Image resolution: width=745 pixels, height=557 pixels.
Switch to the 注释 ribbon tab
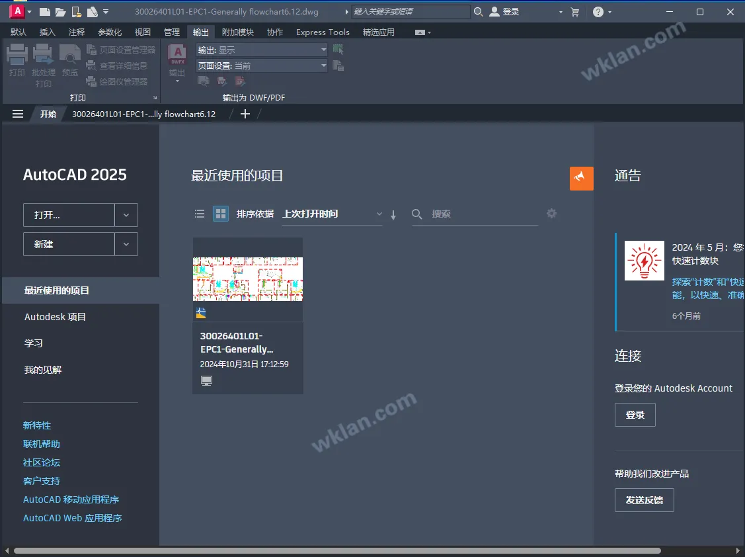click(x=77, y=32)
